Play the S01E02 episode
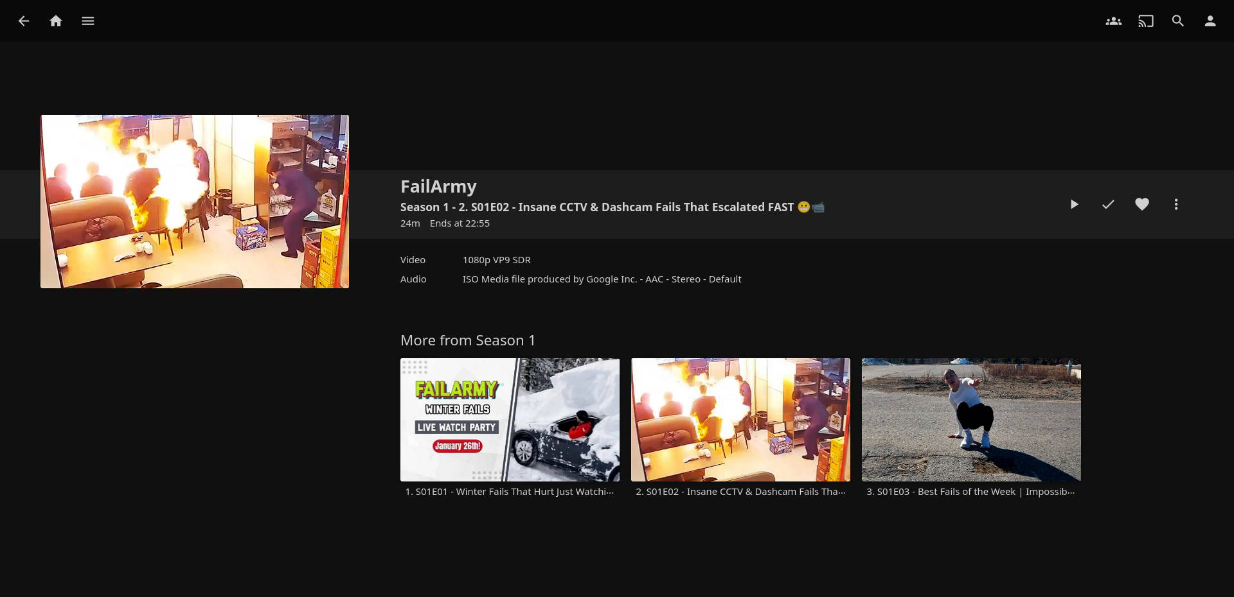Image resolution: width=1234 pixels, height=597 pixels. (x=1073, y=204)
